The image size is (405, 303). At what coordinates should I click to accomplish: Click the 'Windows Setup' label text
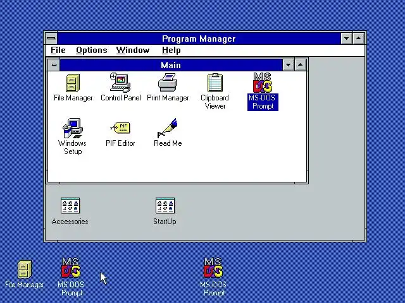pyautogui.click(x=73, y=147)
